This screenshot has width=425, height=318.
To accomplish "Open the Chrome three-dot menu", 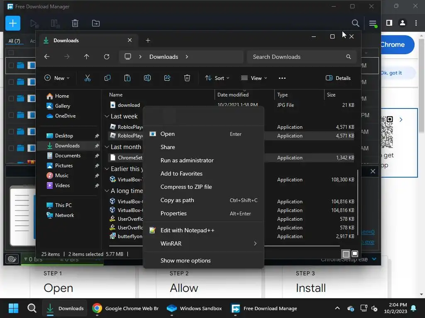I will point(416,23).
